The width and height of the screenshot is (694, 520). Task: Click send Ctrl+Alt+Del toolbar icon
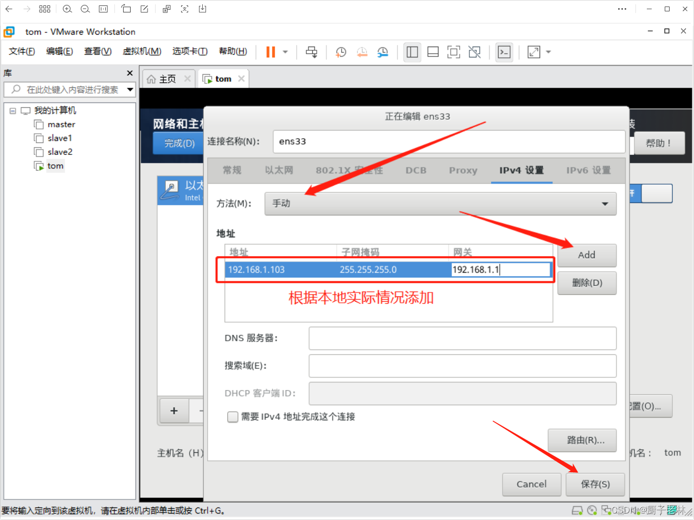point(312,52)
